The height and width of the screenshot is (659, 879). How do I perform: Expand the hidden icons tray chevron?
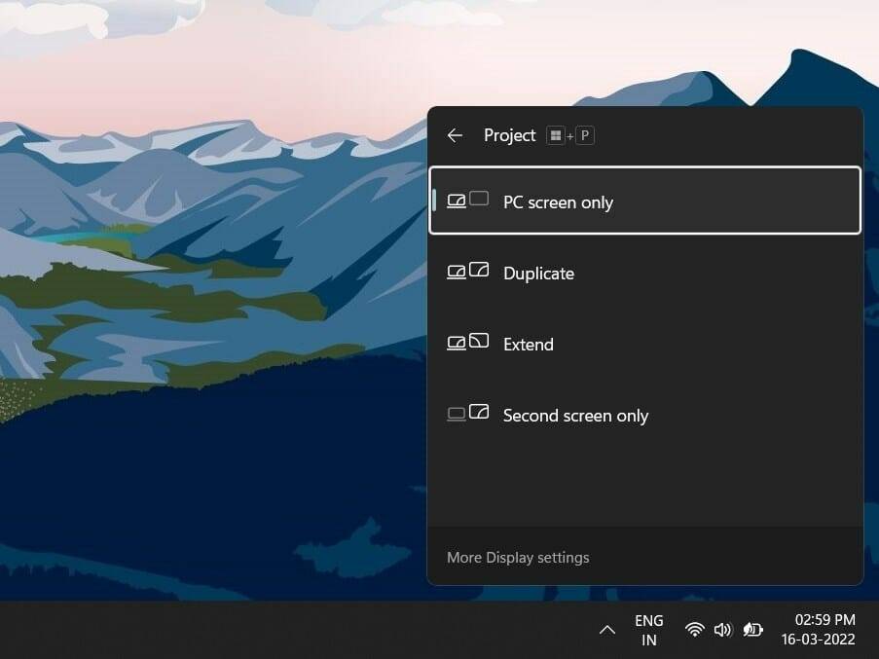(x=607, y=629)
